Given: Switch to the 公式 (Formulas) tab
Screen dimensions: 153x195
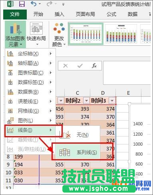Looking at the screenshot, I should [111, 14].
